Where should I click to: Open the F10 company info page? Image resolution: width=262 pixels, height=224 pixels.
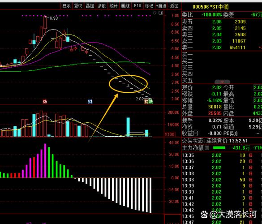137,6
